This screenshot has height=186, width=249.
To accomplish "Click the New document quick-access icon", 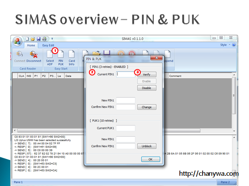I will click(x=27, y=39).
